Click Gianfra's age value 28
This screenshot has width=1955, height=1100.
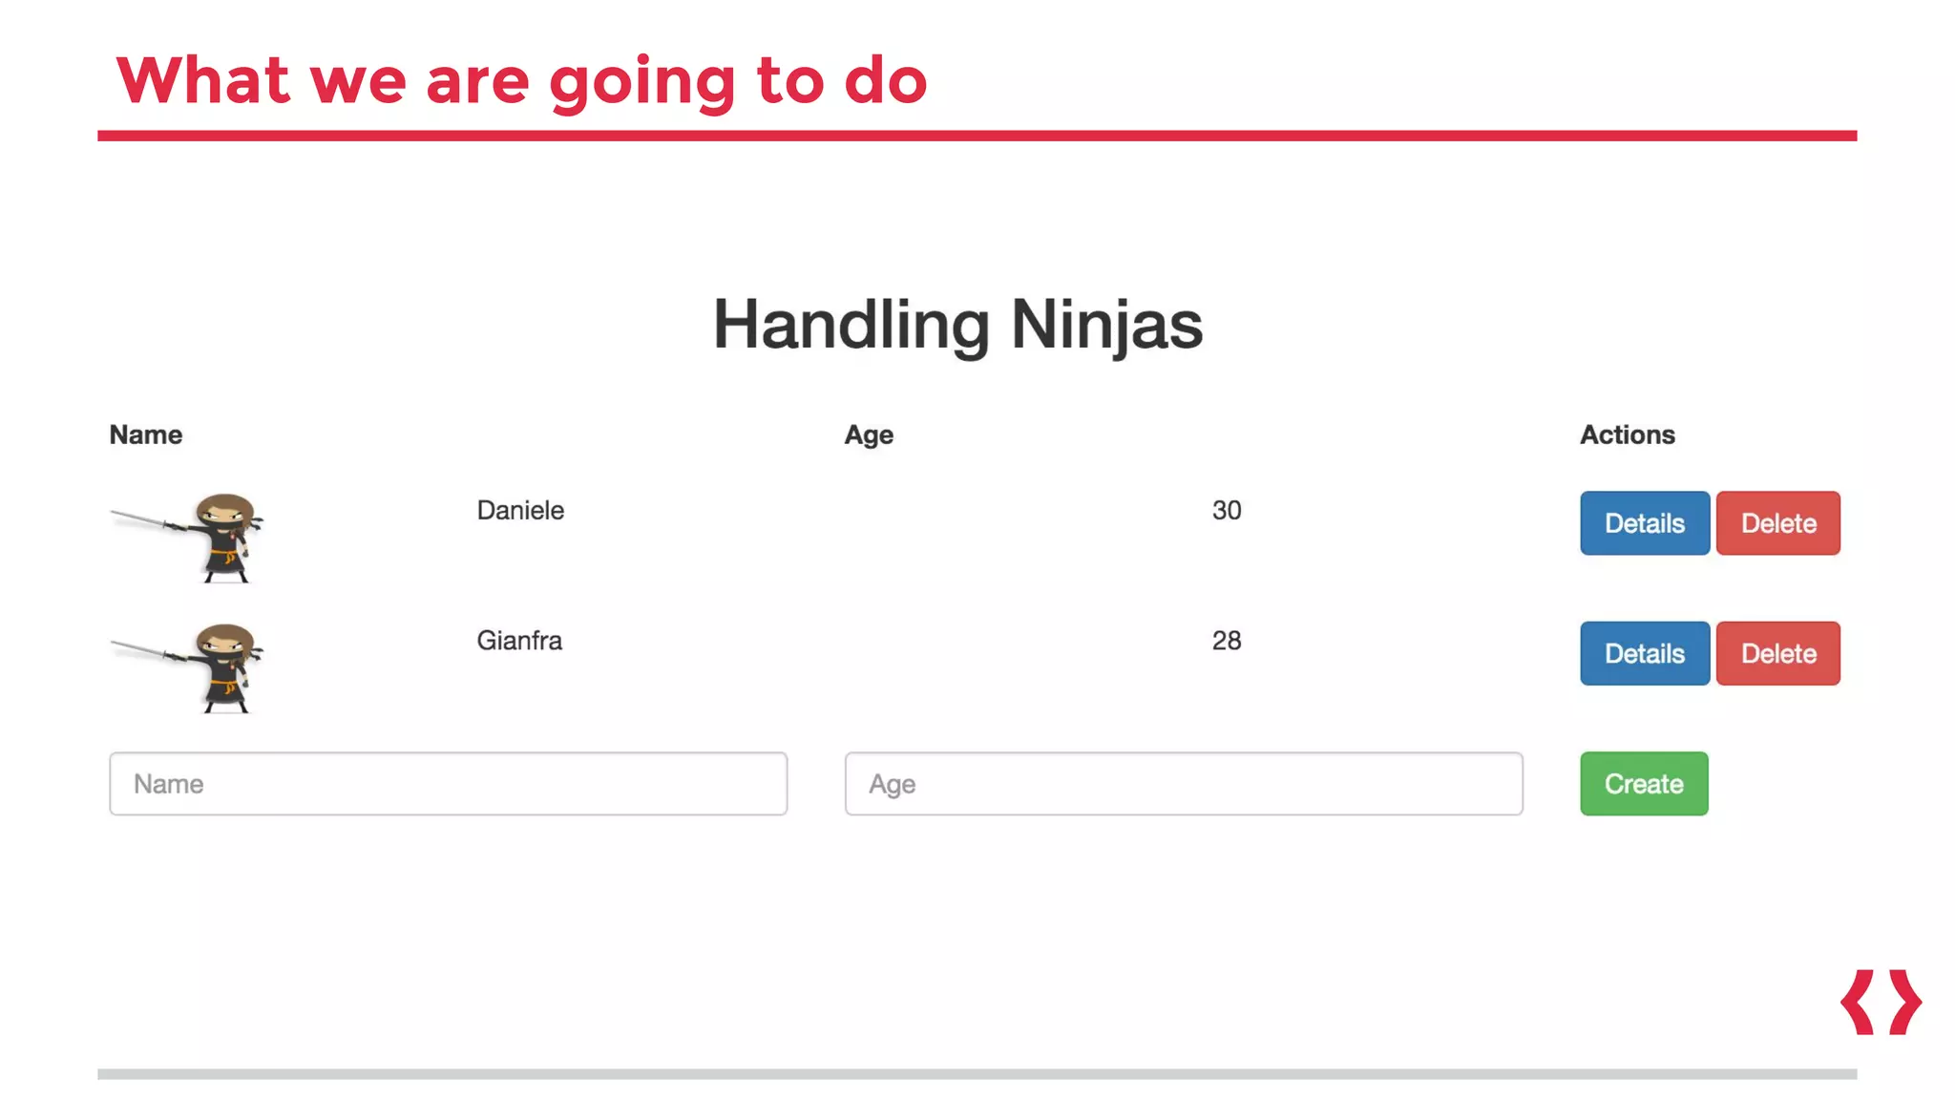(1226, 641)
